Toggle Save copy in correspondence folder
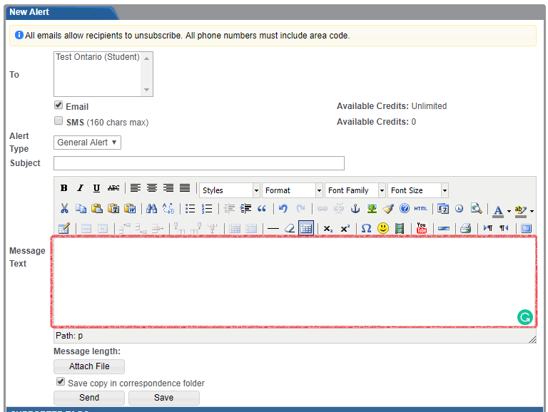This screenshot has width=548, height=412. (61, 381)
